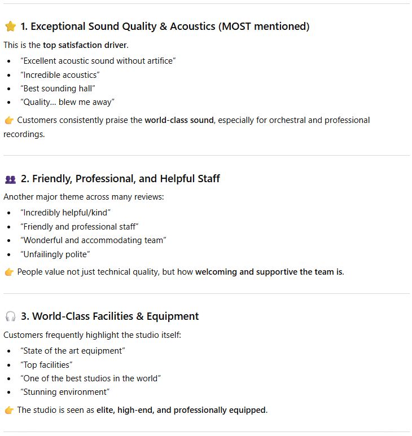Click the quote "Incredibly helpful/kind"
The width and height of the screenshot is (412, 436).
pos(65,213)
